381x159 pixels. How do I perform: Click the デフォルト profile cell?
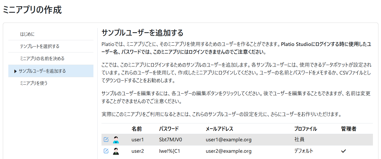(304, 151)
